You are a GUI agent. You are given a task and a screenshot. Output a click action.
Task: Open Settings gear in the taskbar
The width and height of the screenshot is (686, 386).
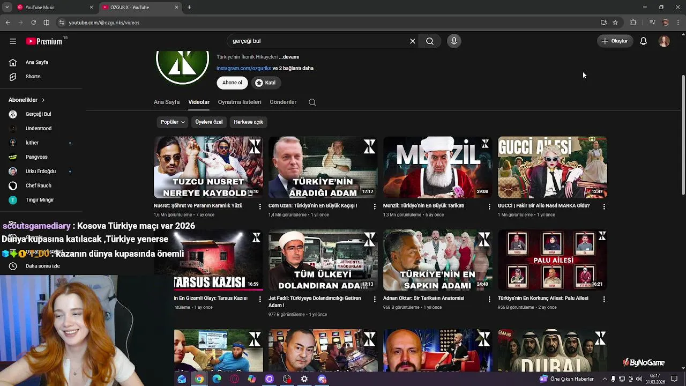[x=304, y=379]
